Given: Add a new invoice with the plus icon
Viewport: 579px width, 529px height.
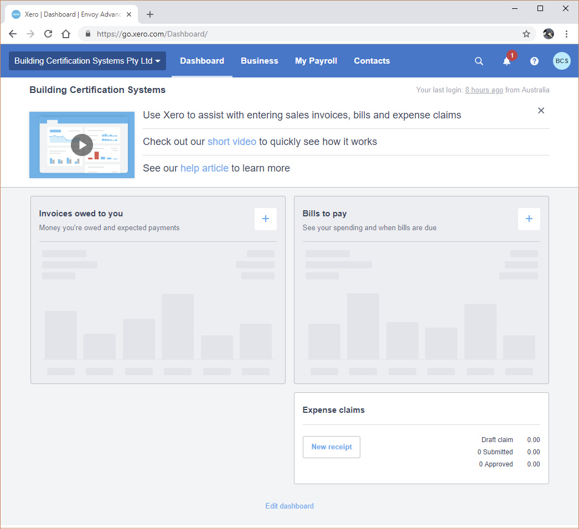Looking at the screenshot, I should pyautogui.click(x=266, y=219).
